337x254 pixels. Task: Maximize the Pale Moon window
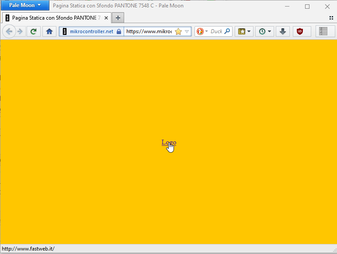coord(307,7)
